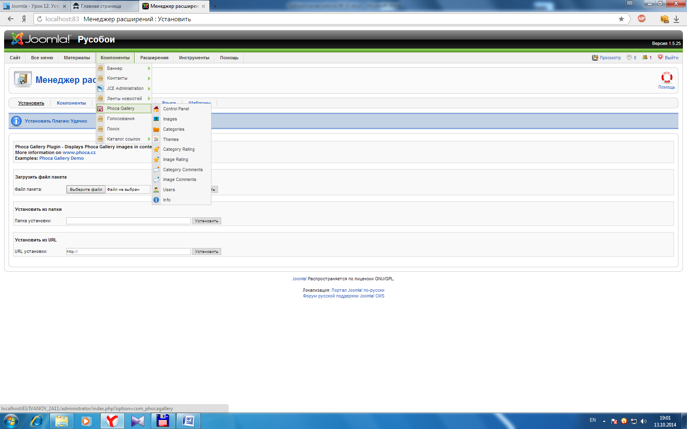This screenshot has width=687, height=429.
Task: Click the volume speaker tray icon
Action: [644, 421]
